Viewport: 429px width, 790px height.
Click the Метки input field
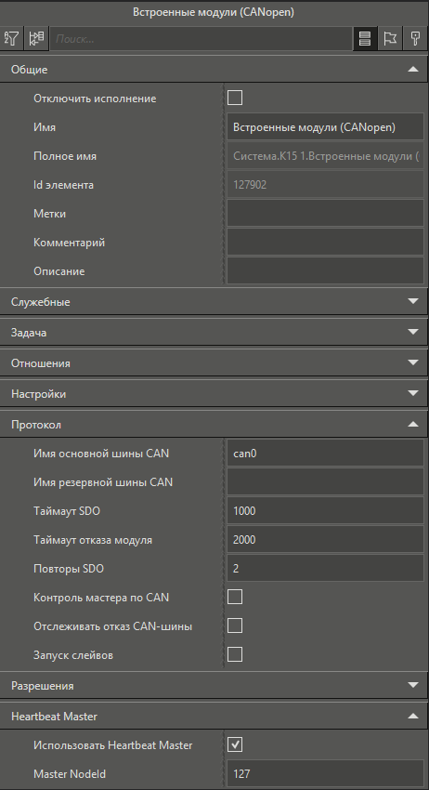[325, 213]
